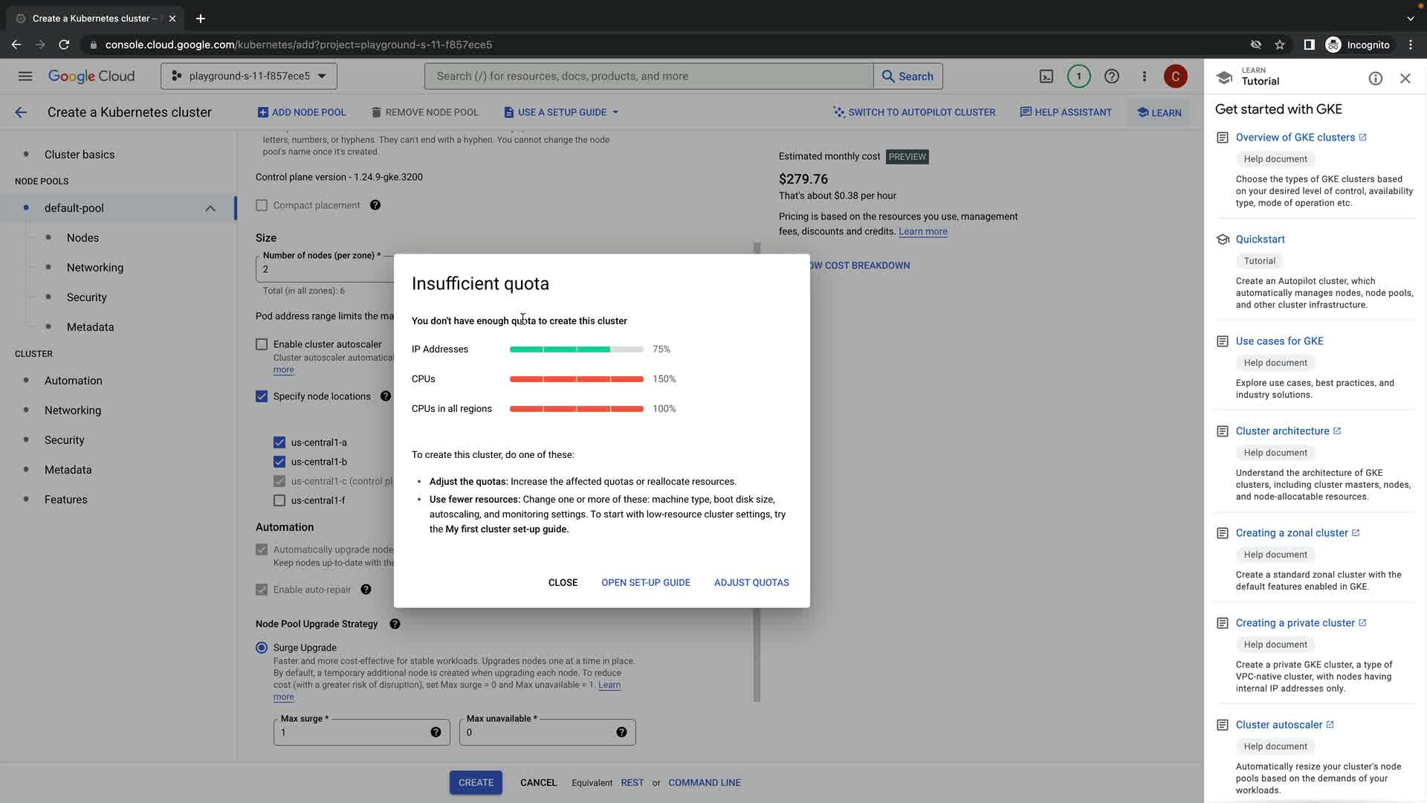Select Cluster basics in left navigation
Screen dimensions: 1427x803
point(80,155)
